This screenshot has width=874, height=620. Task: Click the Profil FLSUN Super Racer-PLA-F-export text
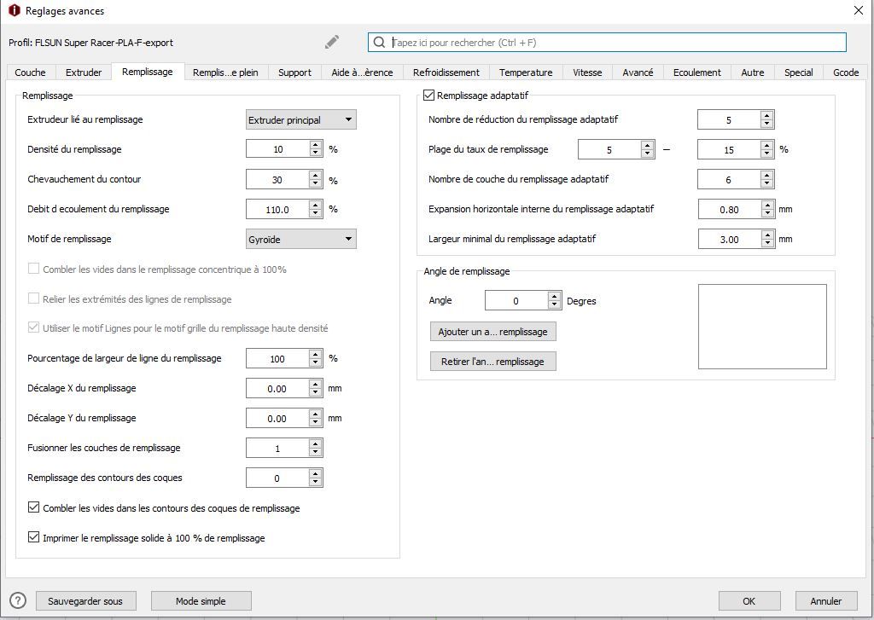[90, 43]
